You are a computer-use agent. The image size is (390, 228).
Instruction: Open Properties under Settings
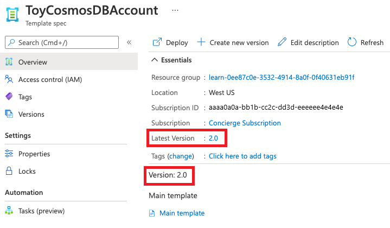pyautogui.click(x=34, y=154)
